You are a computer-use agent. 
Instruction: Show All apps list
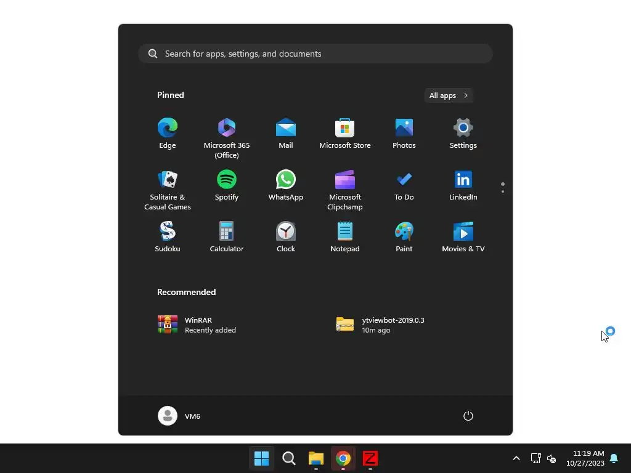pyautogui.click(x=449, y=95)
